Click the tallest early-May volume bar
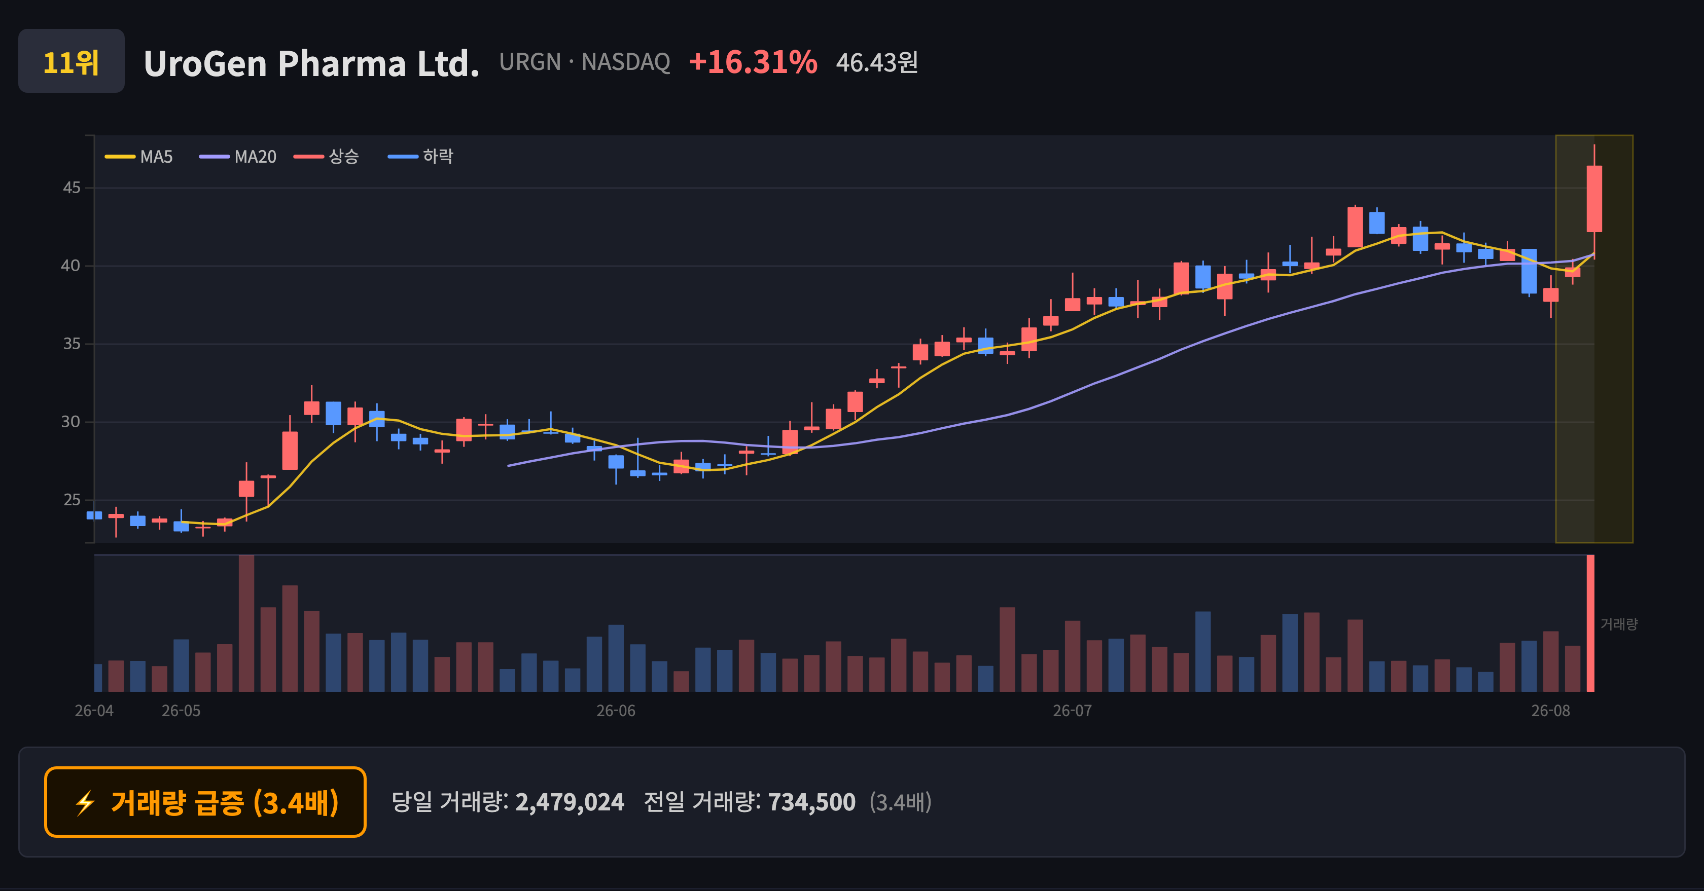 246,623
